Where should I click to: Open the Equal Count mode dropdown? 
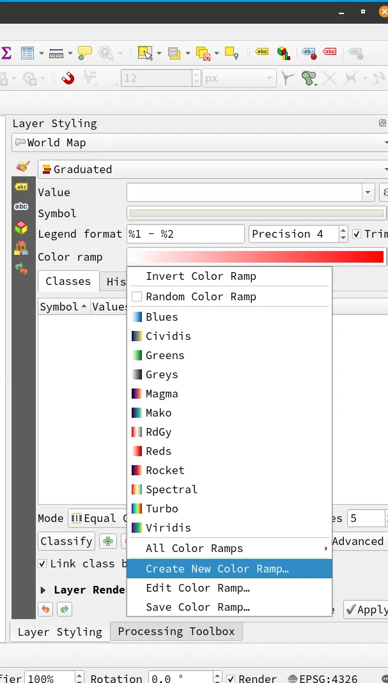point(97,518)
